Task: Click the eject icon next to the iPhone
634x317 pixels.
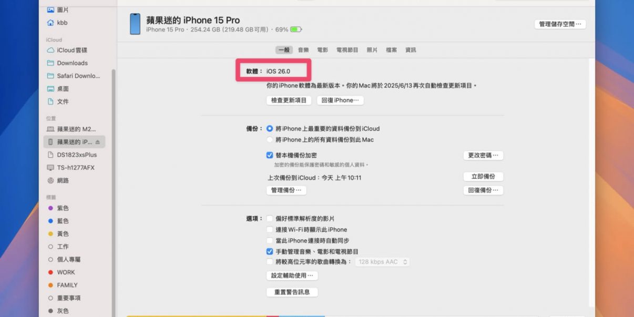Action: [x=97, y=142]
